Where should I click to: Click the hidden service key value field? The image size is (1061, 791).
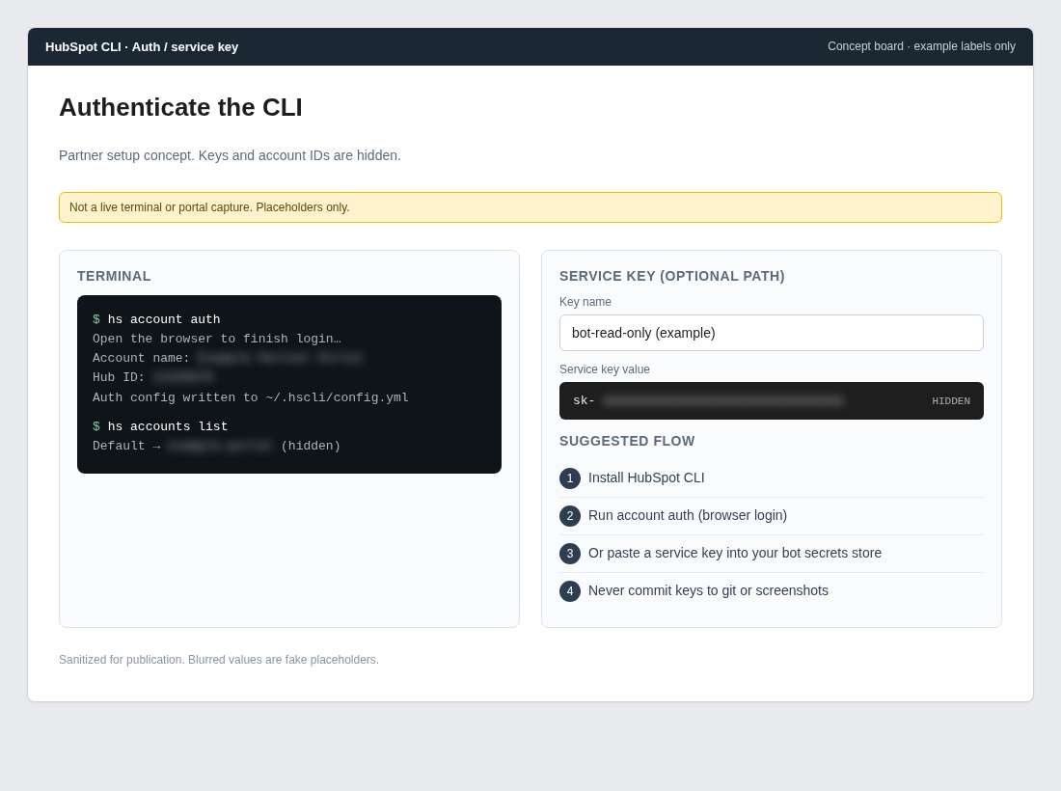[x=771, y=400]
